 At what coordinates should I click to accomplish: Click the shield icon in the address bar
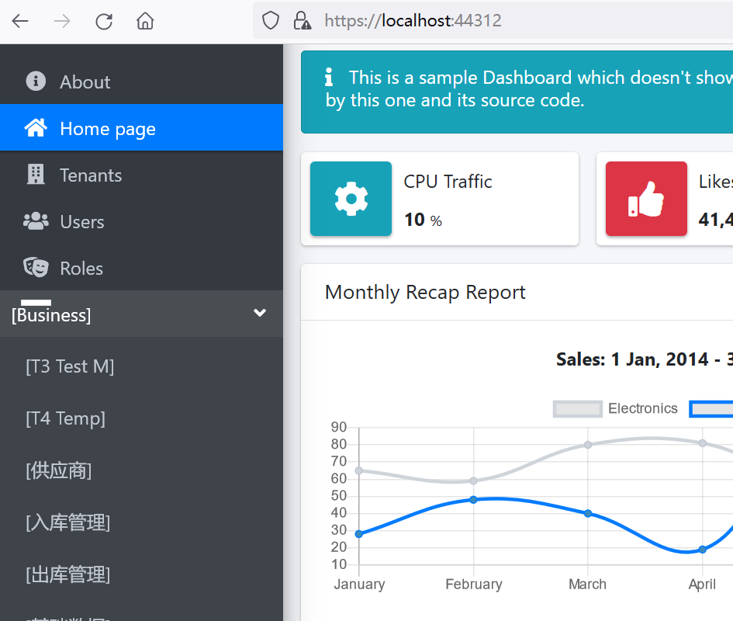270,19
